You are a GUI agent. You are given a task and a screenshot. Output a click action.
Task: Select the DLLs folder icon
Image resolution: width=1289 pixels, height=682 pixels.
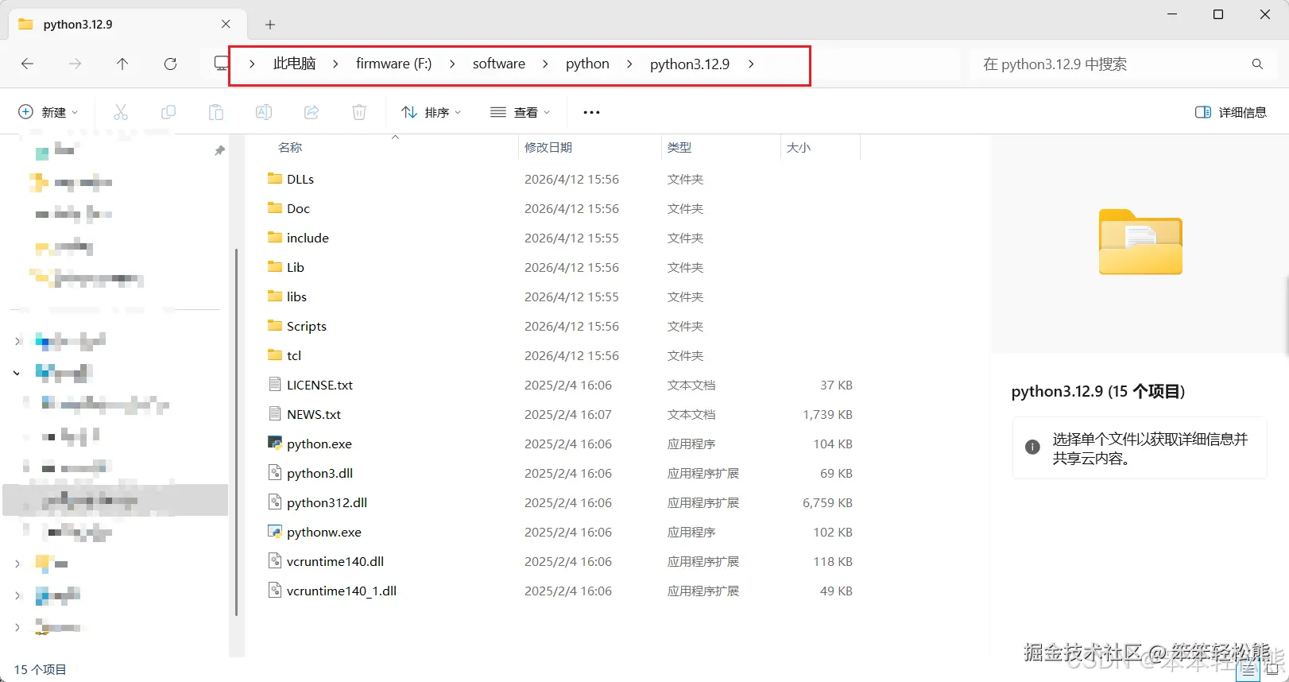[x=275, y=178]
